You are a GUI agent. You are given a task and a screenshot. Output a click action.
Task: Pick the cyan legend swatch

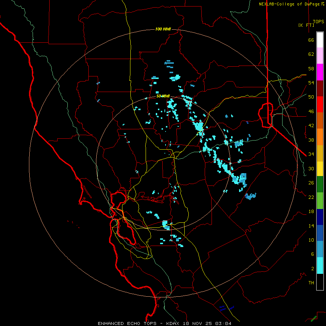320,265
